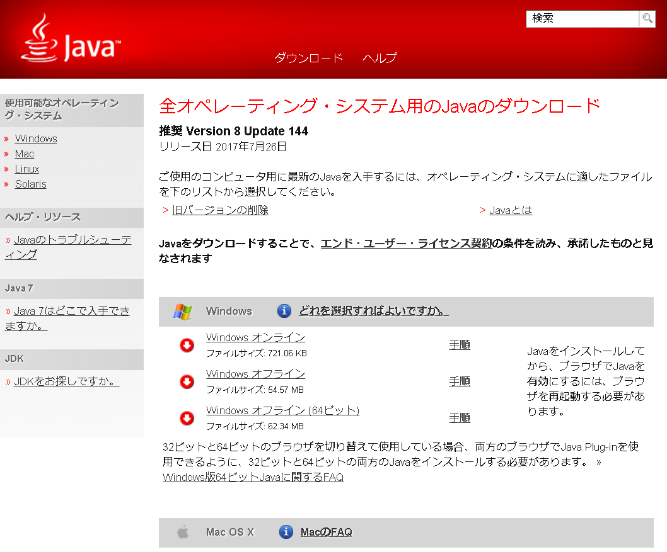
Task: Click ファイルサイズ: 62.34 MB text
Action: click(255, 426)
